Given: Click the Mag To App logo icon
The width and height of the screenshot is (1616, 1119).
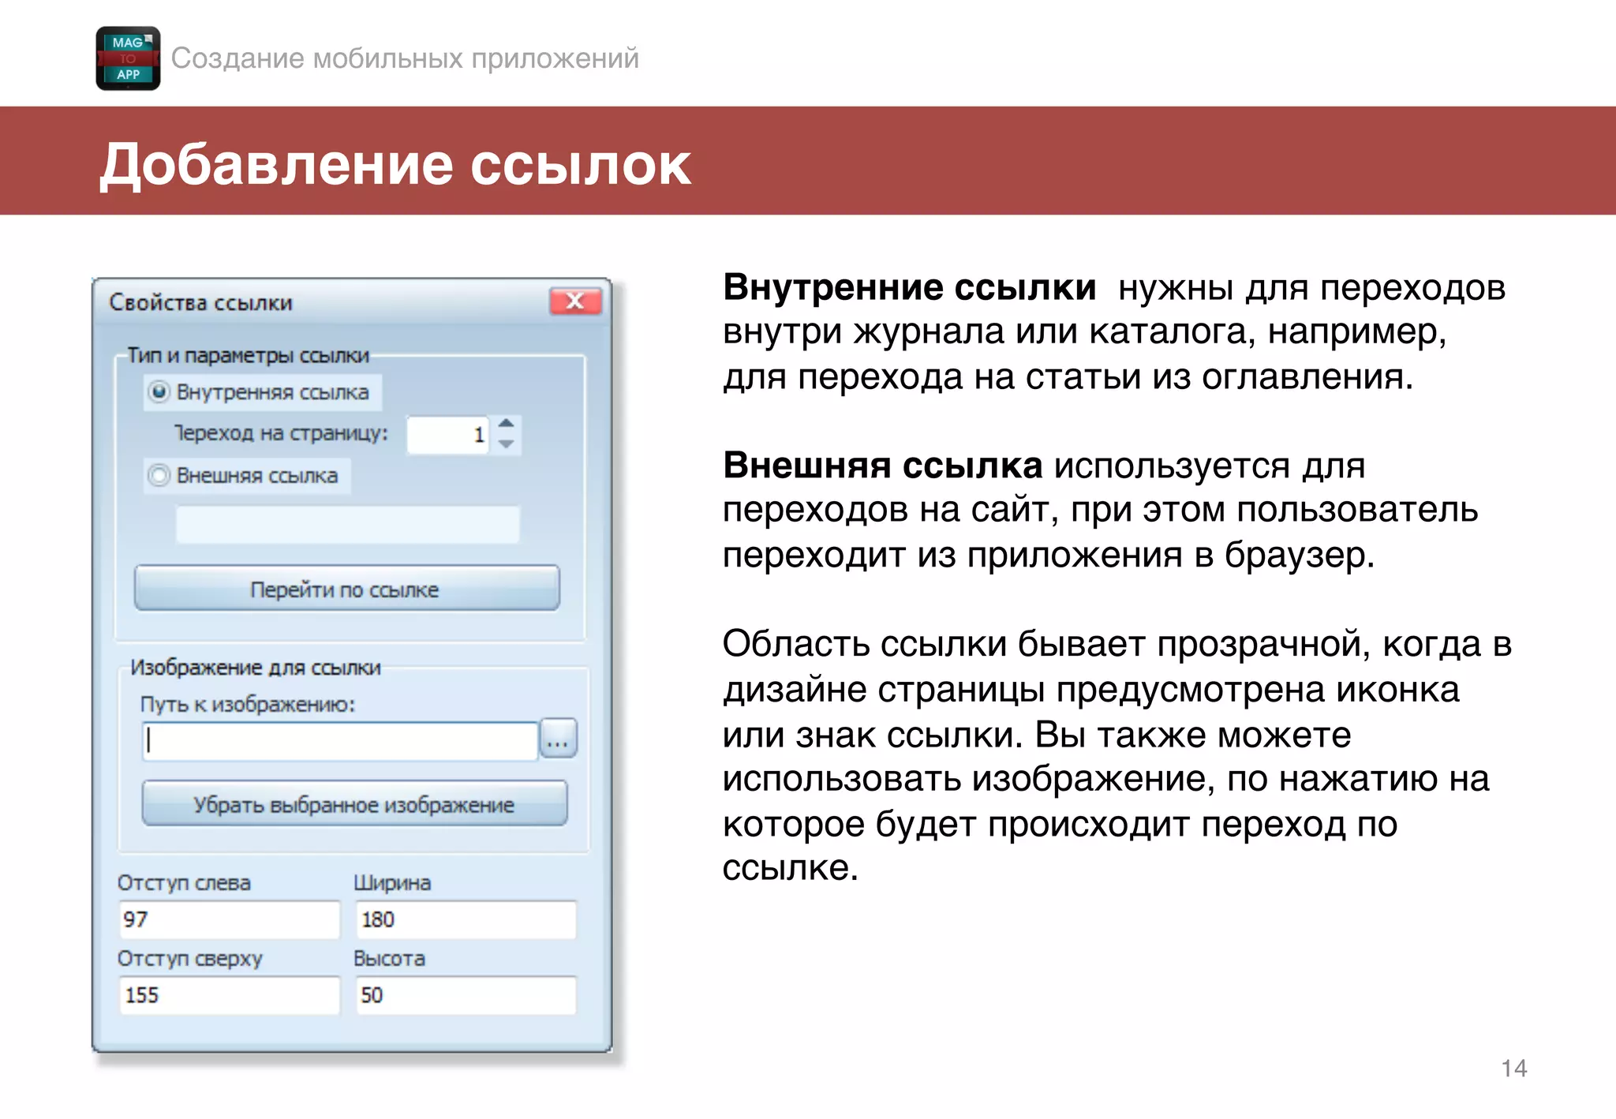Looking at the screenshot, I should coord(128,58).
